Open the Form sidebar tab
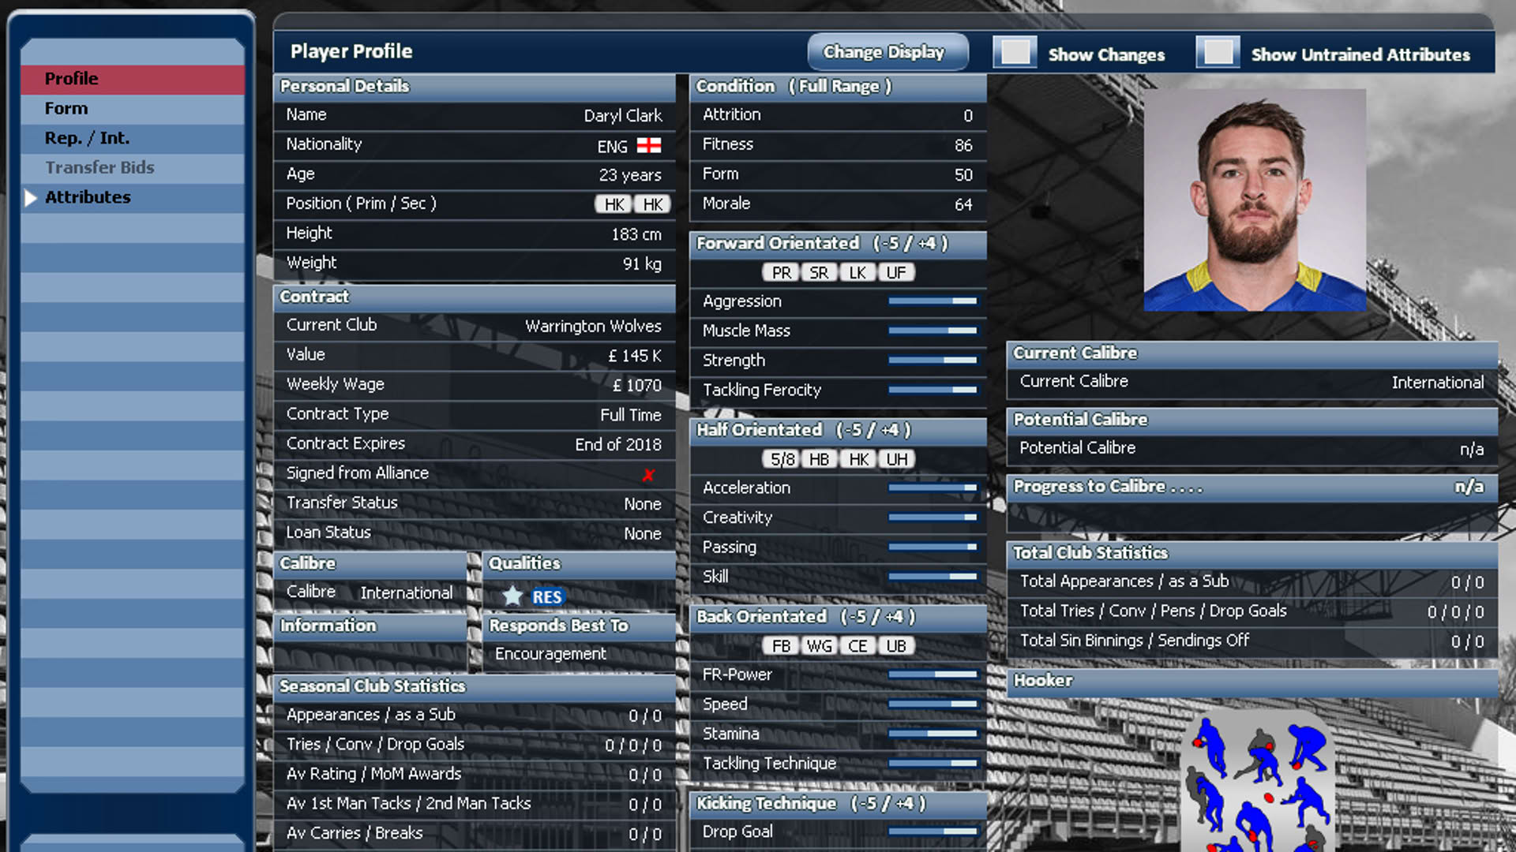The width and height of the screenshot is (1516, 852). pos(133,109)
